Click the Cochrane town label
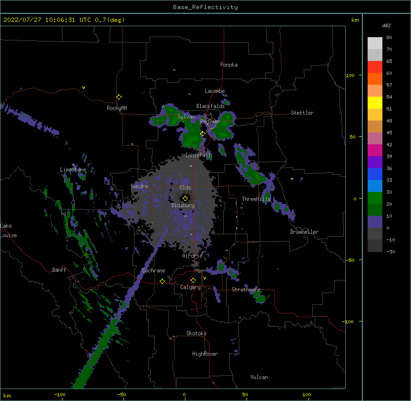The height and width of the screenshot is (401, 411). pos(154,271)
